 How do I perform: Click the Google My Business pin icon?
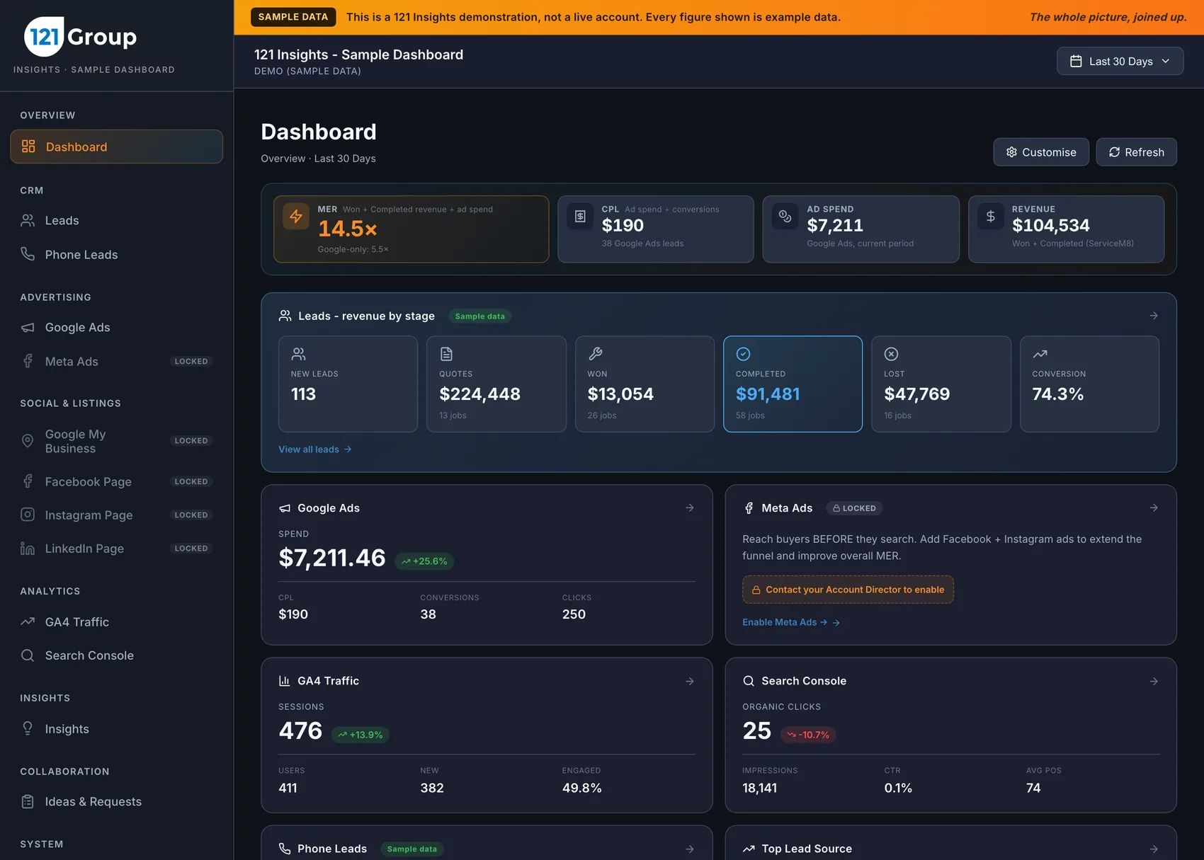click(28, 441)
